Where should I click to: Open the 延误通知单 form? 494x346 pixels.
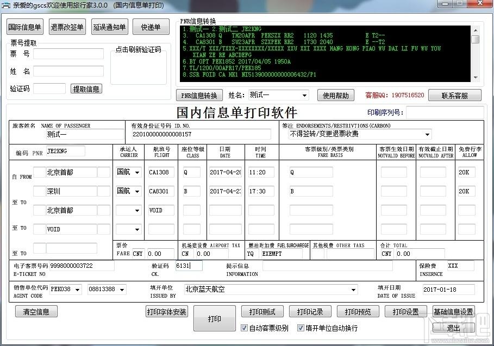coord(109,26)
